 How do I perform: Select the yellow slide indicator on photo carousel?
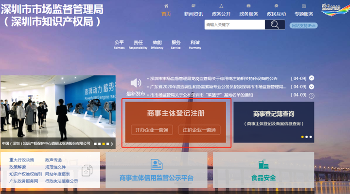[104, 144]
